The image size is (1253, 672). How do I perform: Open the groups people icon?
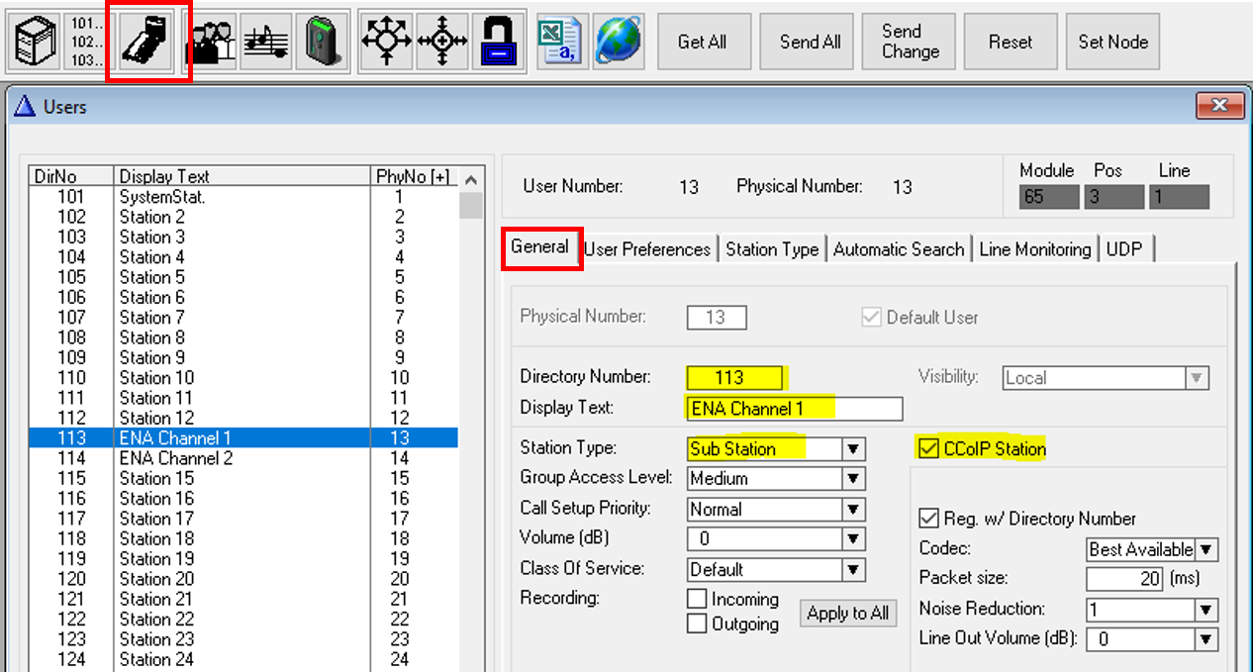click(211, 42)
